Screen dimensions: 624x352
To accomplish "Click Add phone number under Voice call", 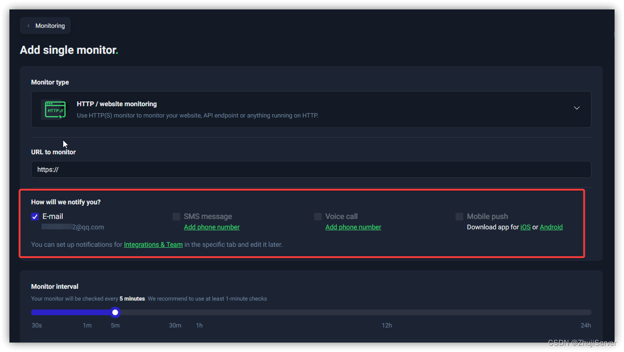I will pos(353,227).
